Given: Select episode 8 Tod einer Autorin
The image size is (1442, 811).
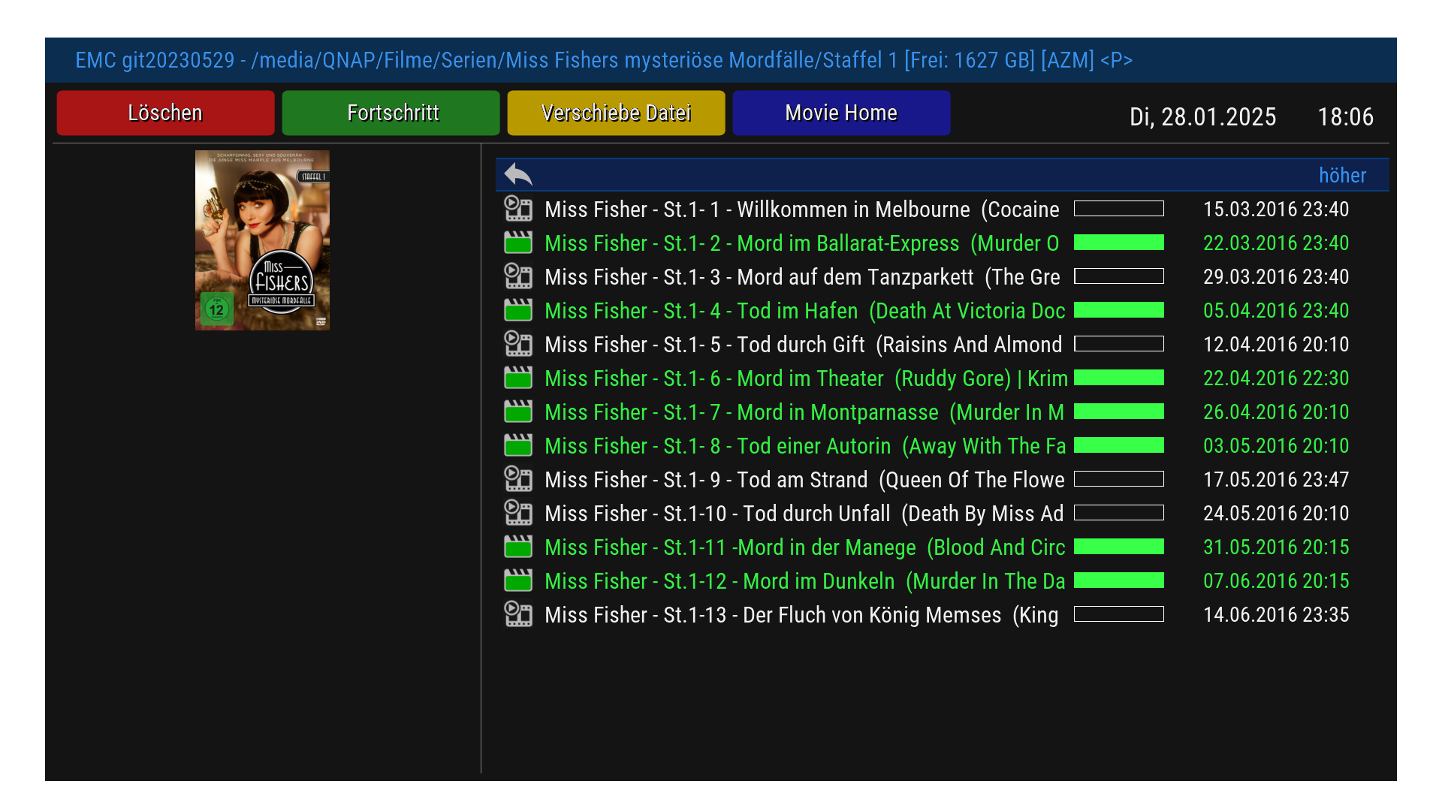Looking at the screenshot, I should [x=804, y=446].
